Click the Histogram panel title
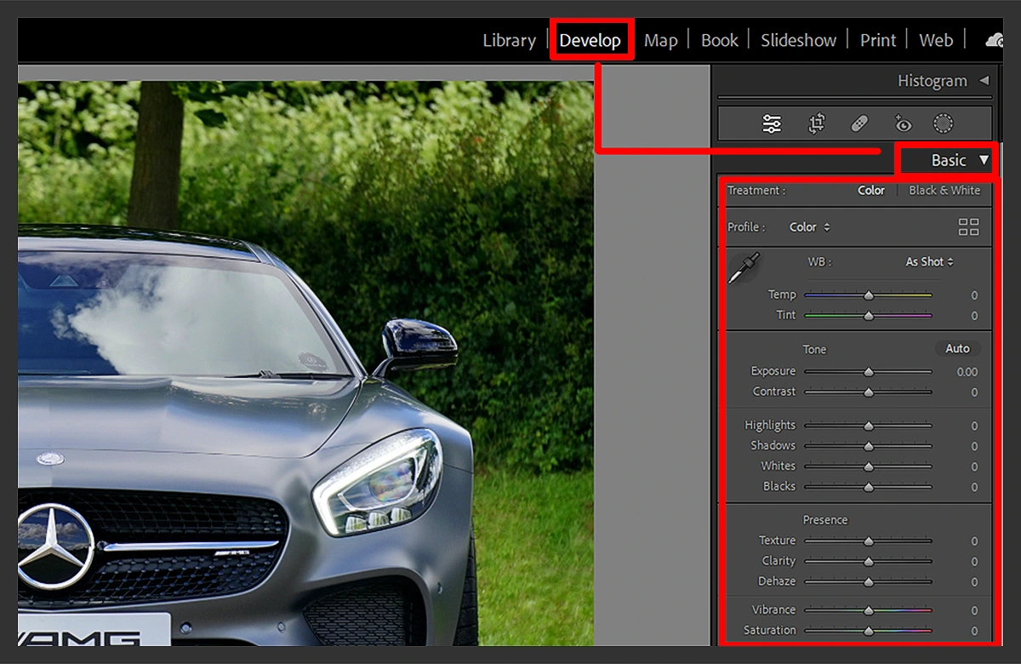Viewport: 1021px width, 664px height. click(x=932, y=81)
